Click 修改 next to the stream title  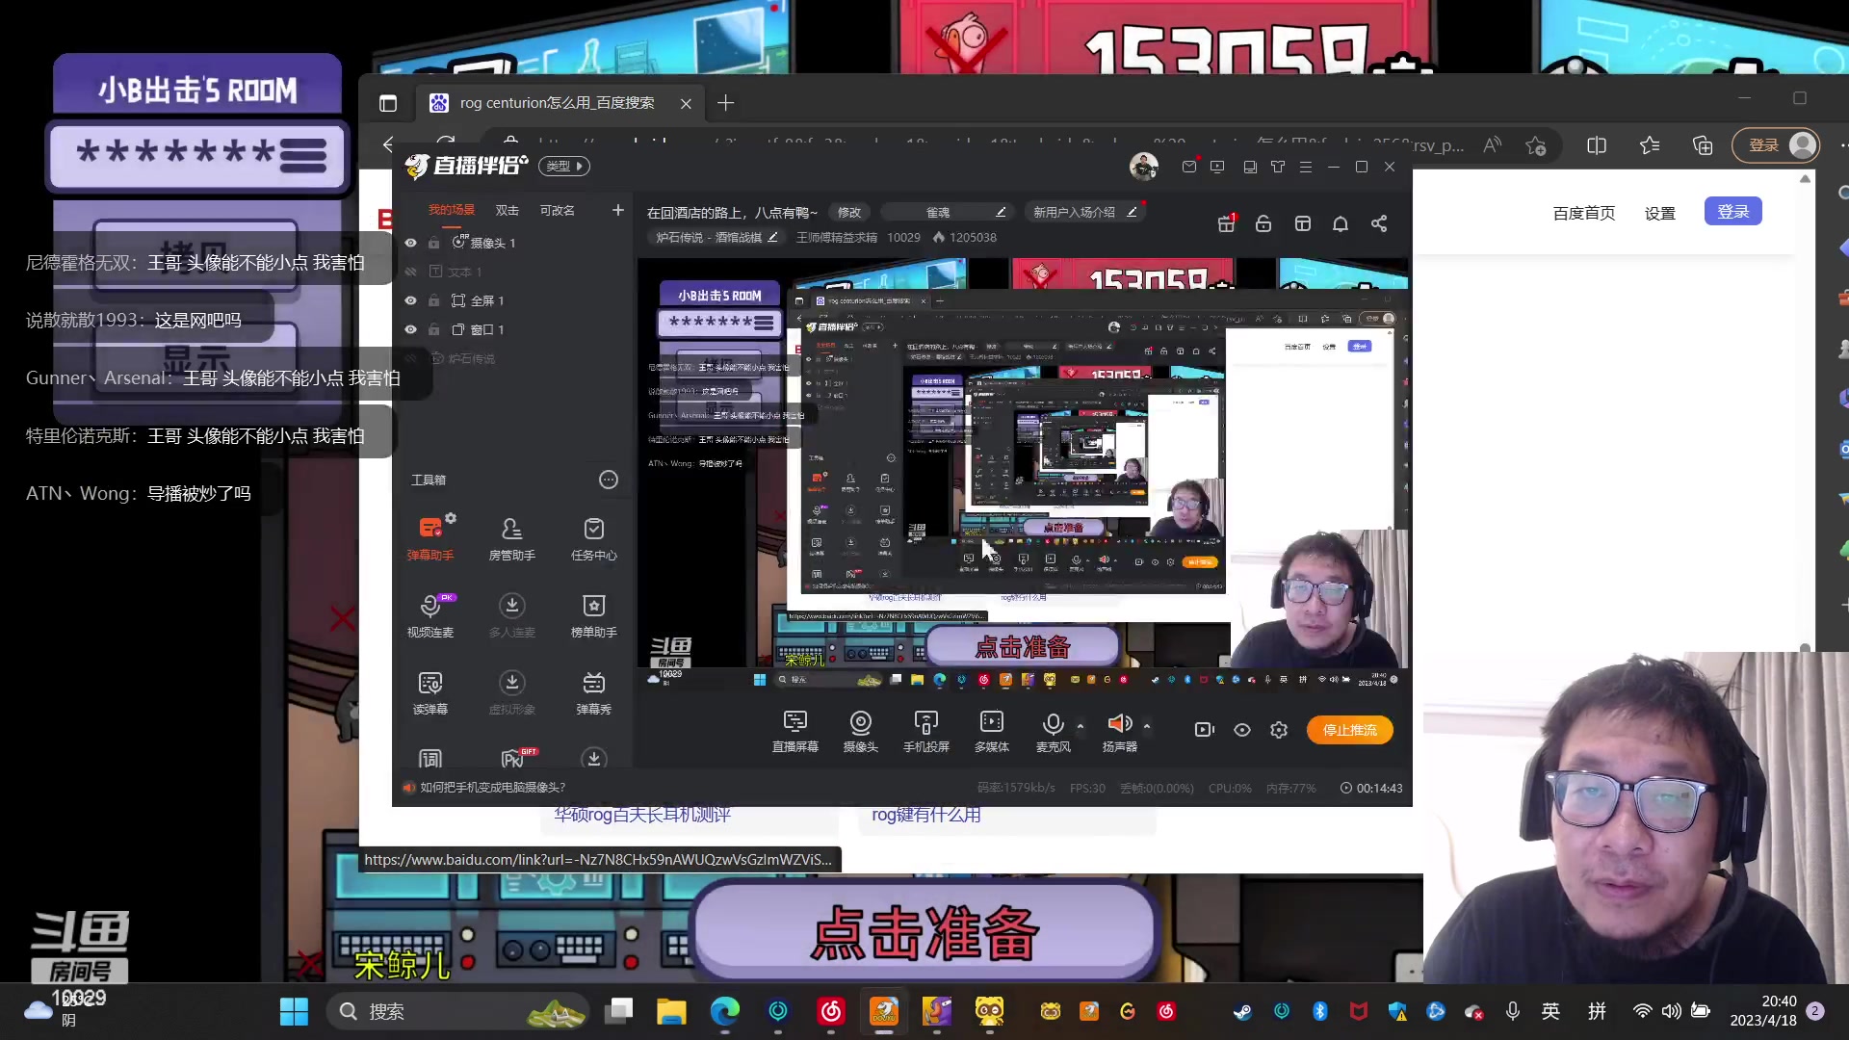(848, 212)
